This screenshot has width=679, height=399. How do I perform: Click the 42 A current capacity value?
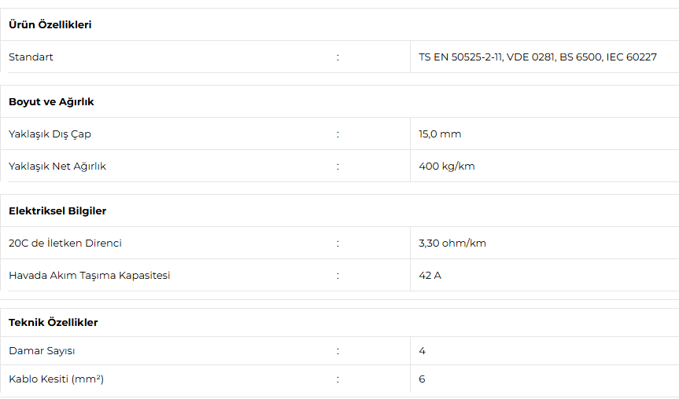[430, 276]
